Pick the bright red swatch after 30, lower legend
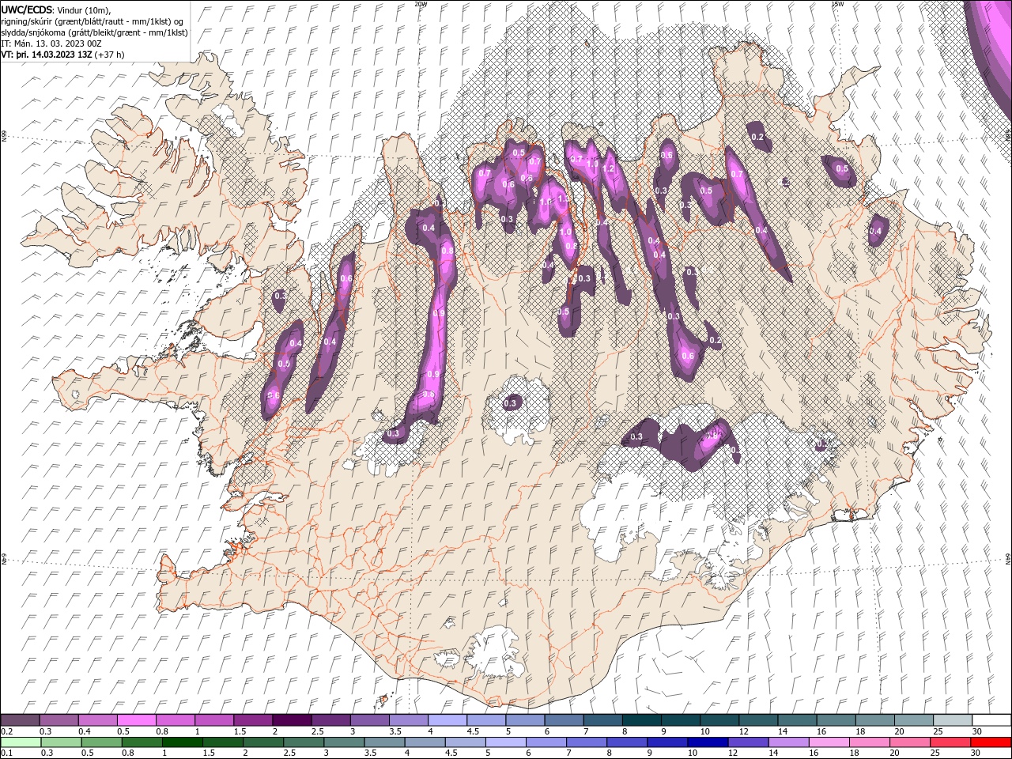 [x=991, y=742]
